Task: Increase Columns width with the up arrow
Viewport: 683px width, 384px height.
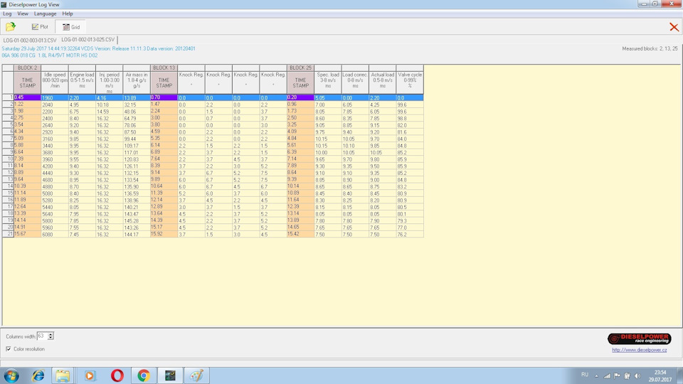Action: coord(51,334)
